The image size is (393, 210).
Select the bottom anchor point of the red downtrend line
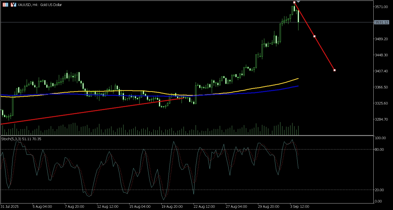point(334,70)
